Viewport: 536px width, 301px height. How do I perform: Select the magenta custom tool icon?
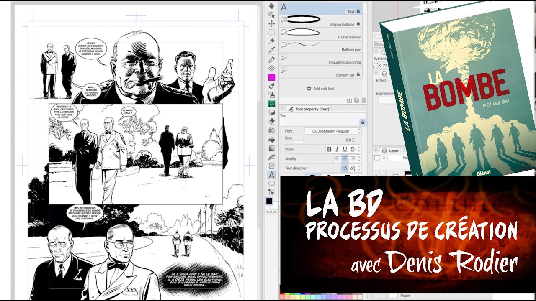tap(271, 77)
